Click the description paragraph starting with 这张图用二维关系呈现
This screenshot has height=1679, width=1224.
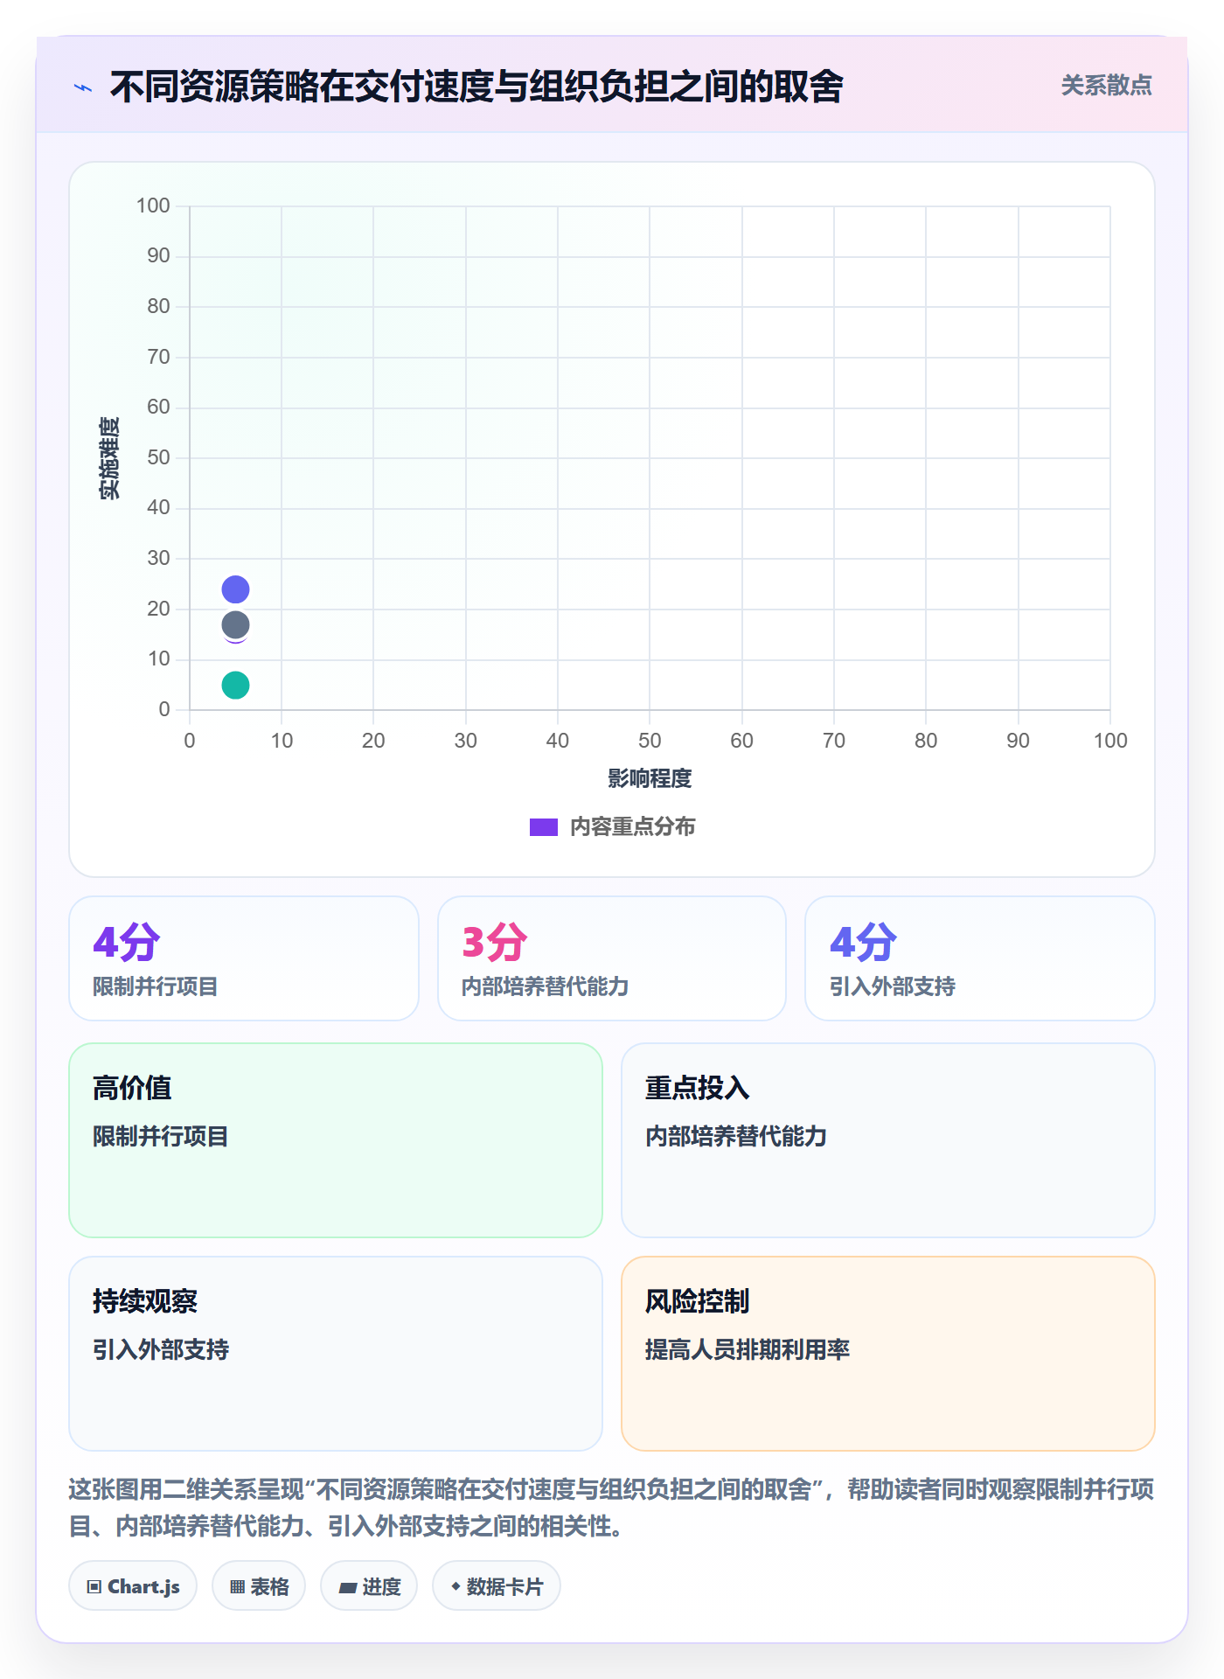coord(612,1508)
